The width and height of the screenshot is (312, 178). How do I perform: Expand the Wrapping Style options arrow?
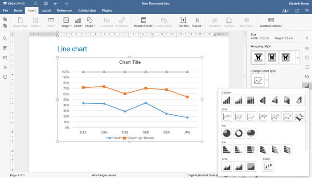[x=297, y=57]
